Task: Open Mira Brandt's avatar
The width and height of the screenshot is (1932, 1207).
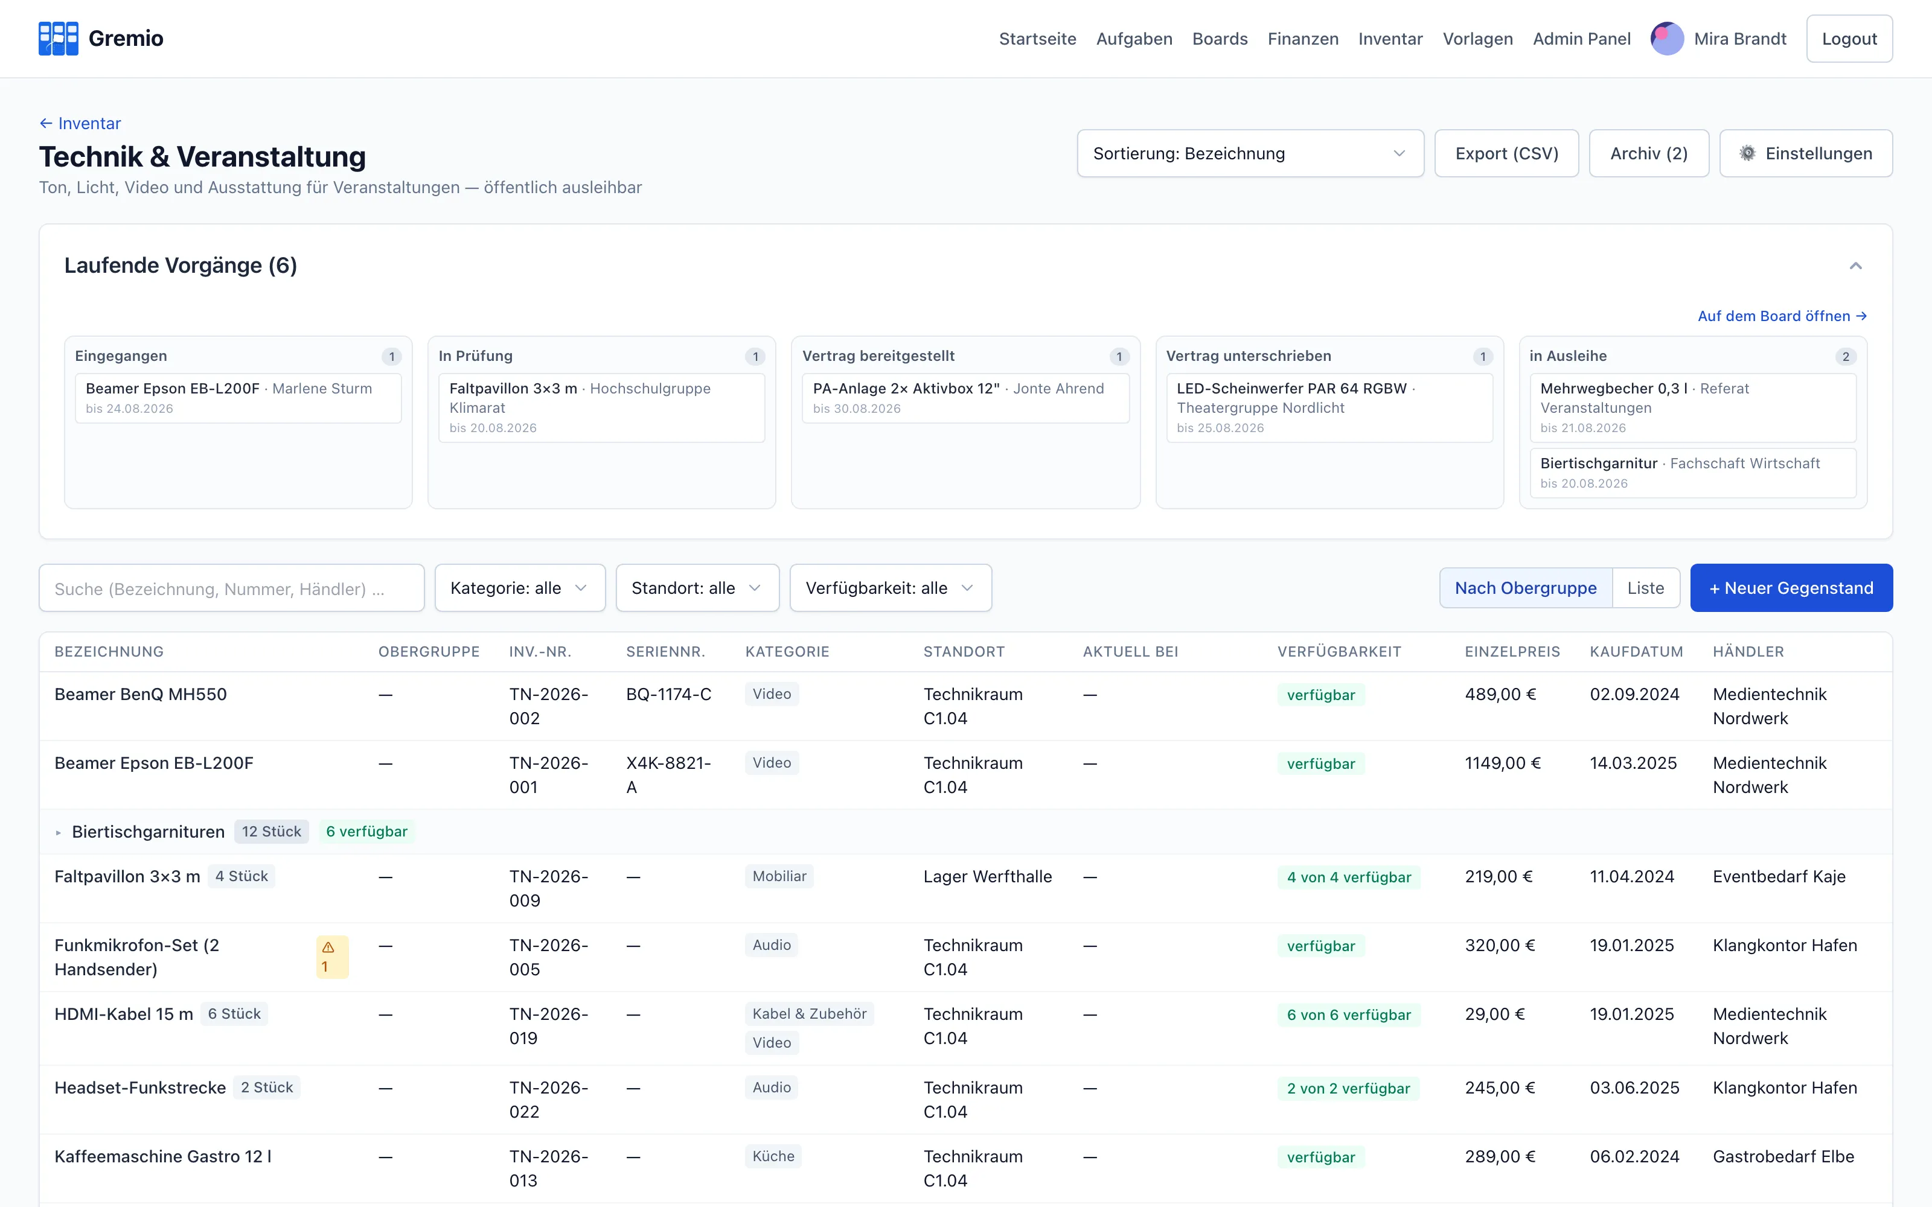Action: pos(1667,38)
